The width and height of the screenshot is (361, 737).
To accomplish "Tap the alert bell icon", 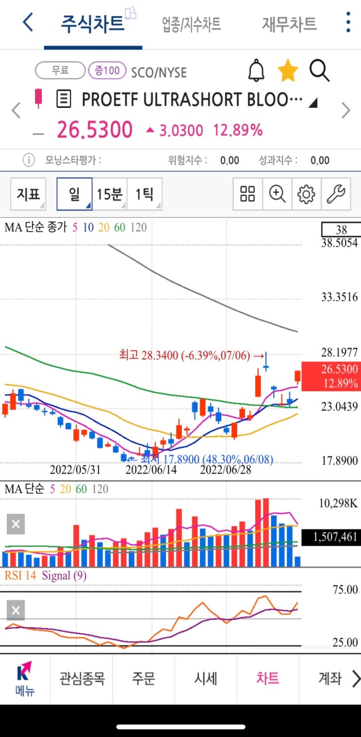I will coord(256,71).
